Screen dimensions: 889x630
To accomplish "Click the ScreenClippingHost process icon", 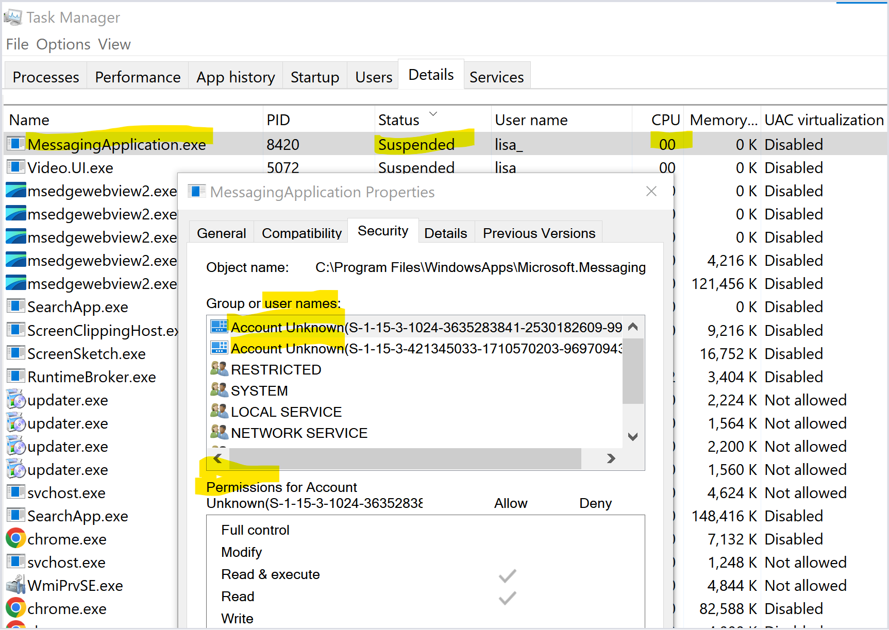I will (x=15, y=330).
